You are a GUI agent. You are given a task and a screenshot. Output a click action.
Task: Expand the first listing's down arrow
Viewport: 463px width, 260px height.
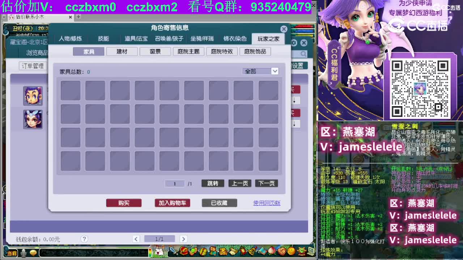pyautogui.click(x=294, y=100)
